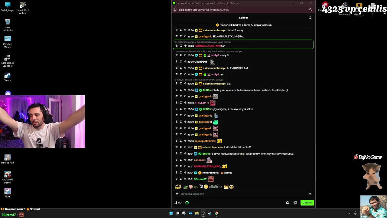Open Steam desktop shortcut
The width and height of the screenshot is (387, 218).
pos(8,77)
